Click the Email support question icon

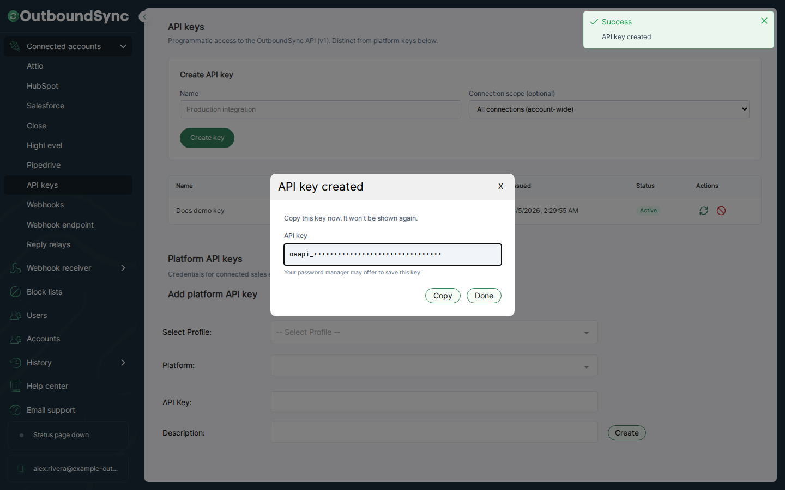(15, 410)
